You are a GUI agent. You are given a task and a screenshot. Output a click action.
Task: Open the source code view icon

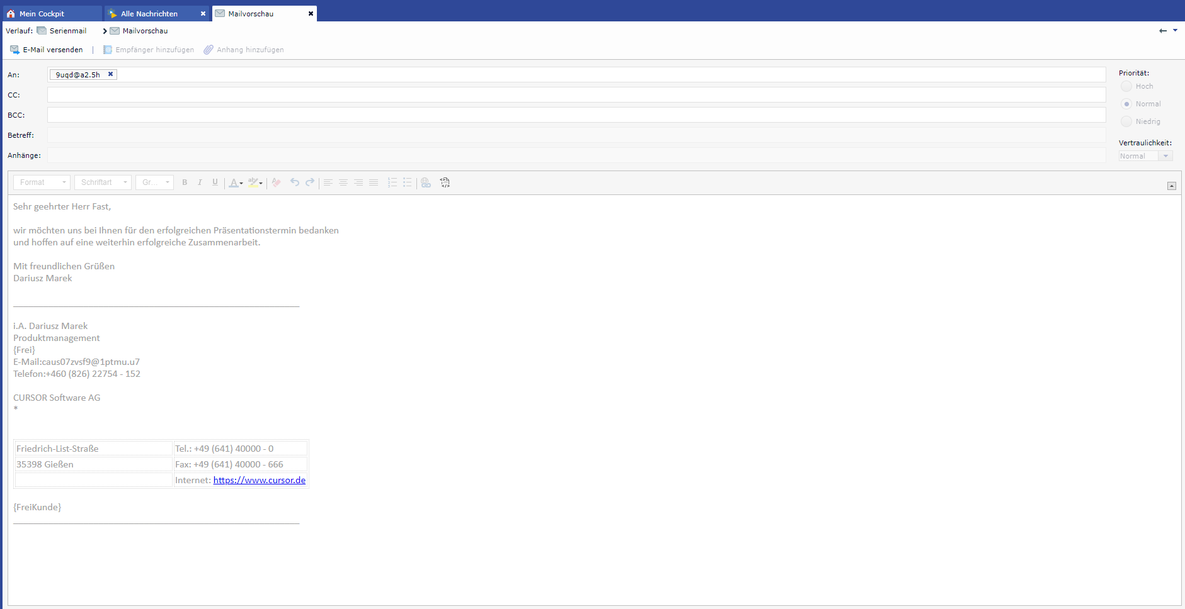click(x=445, y=182)
